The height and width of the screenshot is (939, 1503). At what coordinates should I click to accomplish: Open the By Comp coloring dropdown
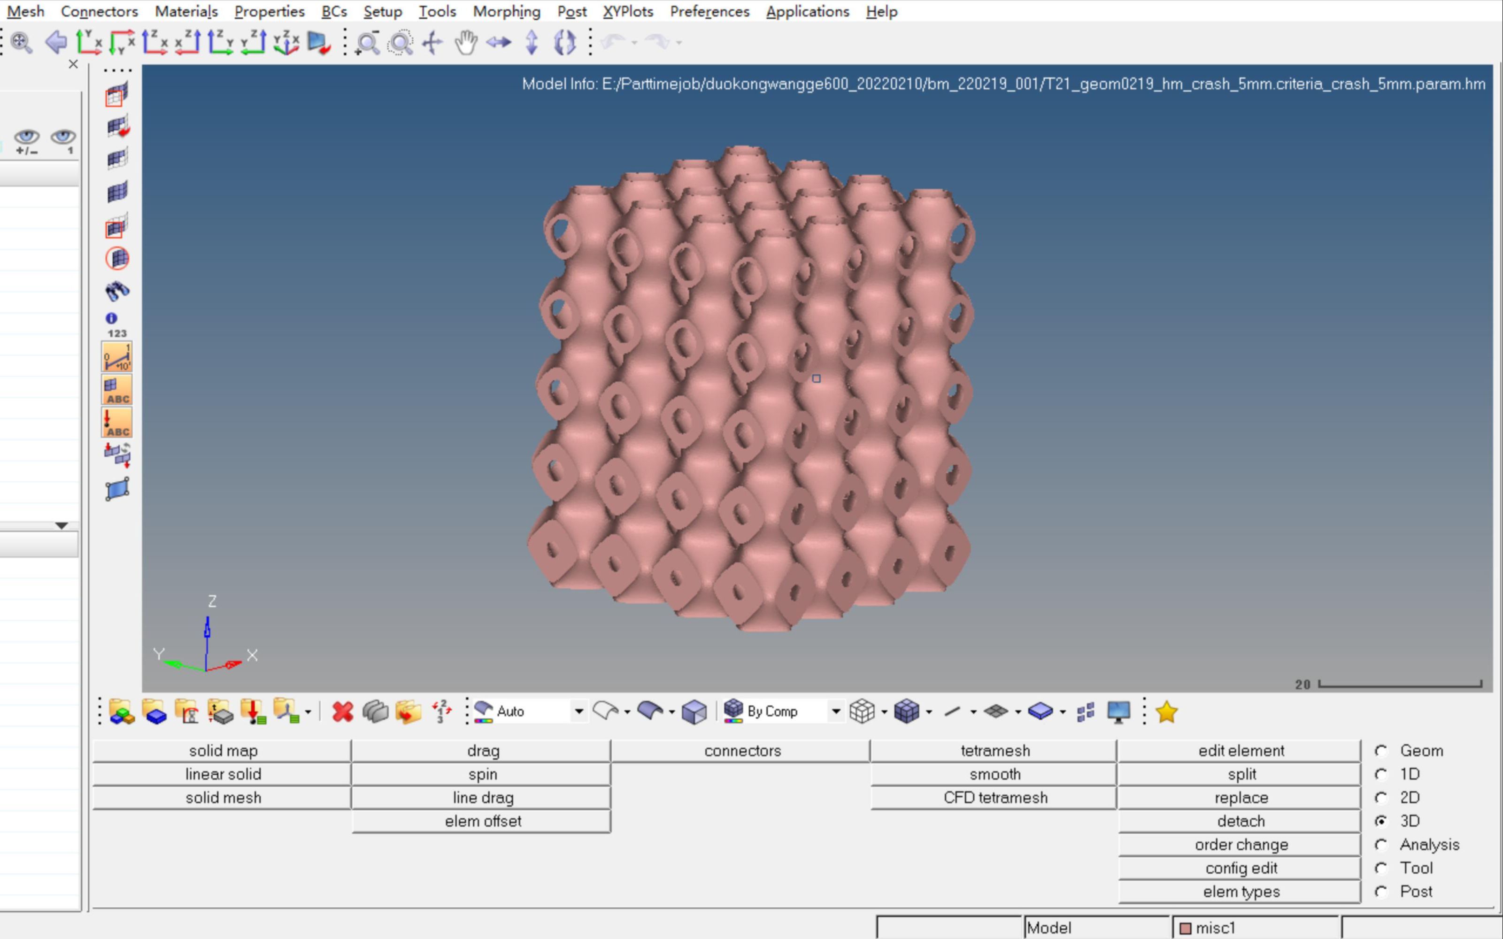(x=835, y=711)
